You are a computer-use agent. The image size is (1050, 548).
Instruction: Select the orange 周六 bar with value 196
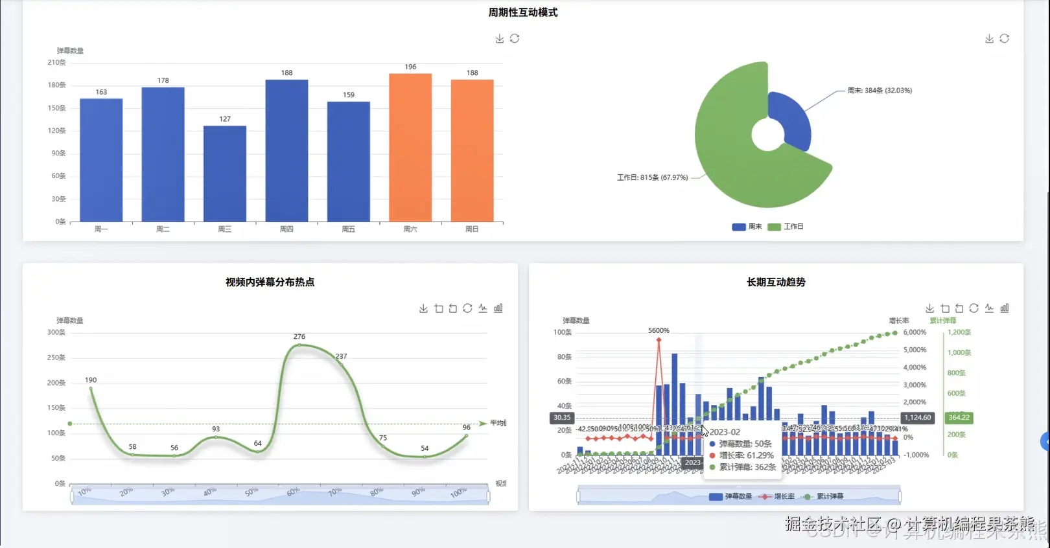[410, 148]
